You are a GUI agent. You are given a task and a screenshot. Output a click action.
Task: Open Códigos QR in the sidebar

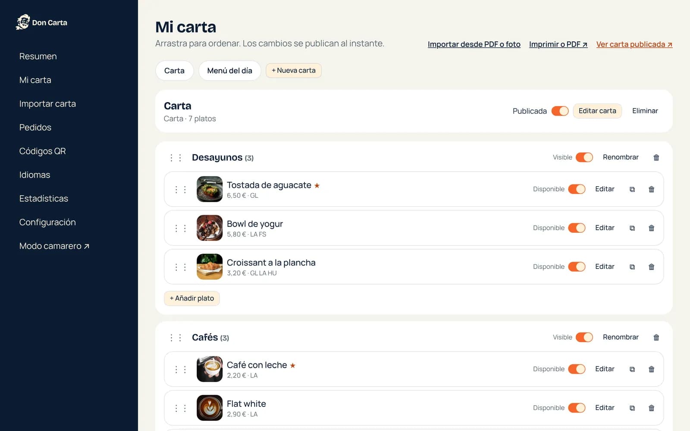(x=43, y=151)
